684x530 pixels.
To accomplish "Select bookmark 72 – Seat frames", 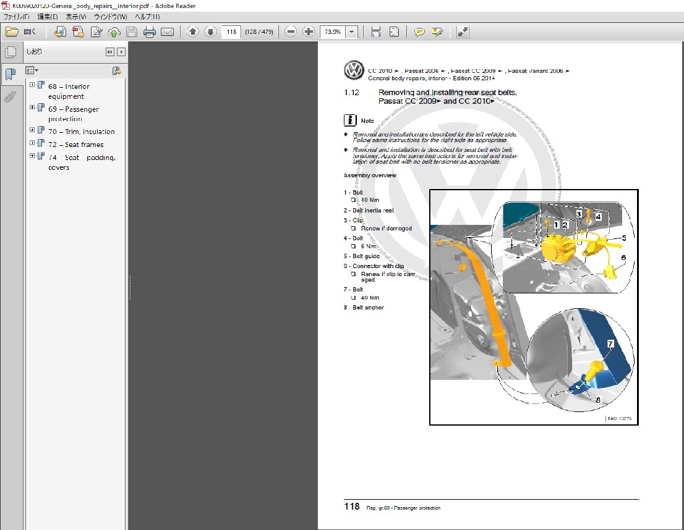I will (76, 145).
